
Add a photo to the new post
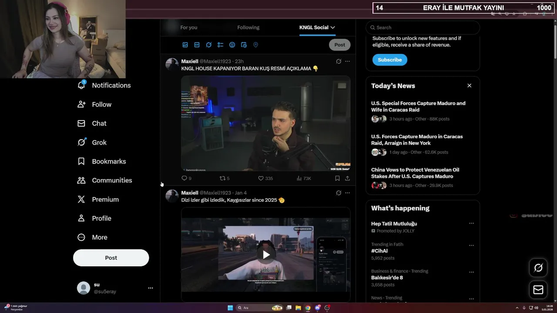pos(185,45)
